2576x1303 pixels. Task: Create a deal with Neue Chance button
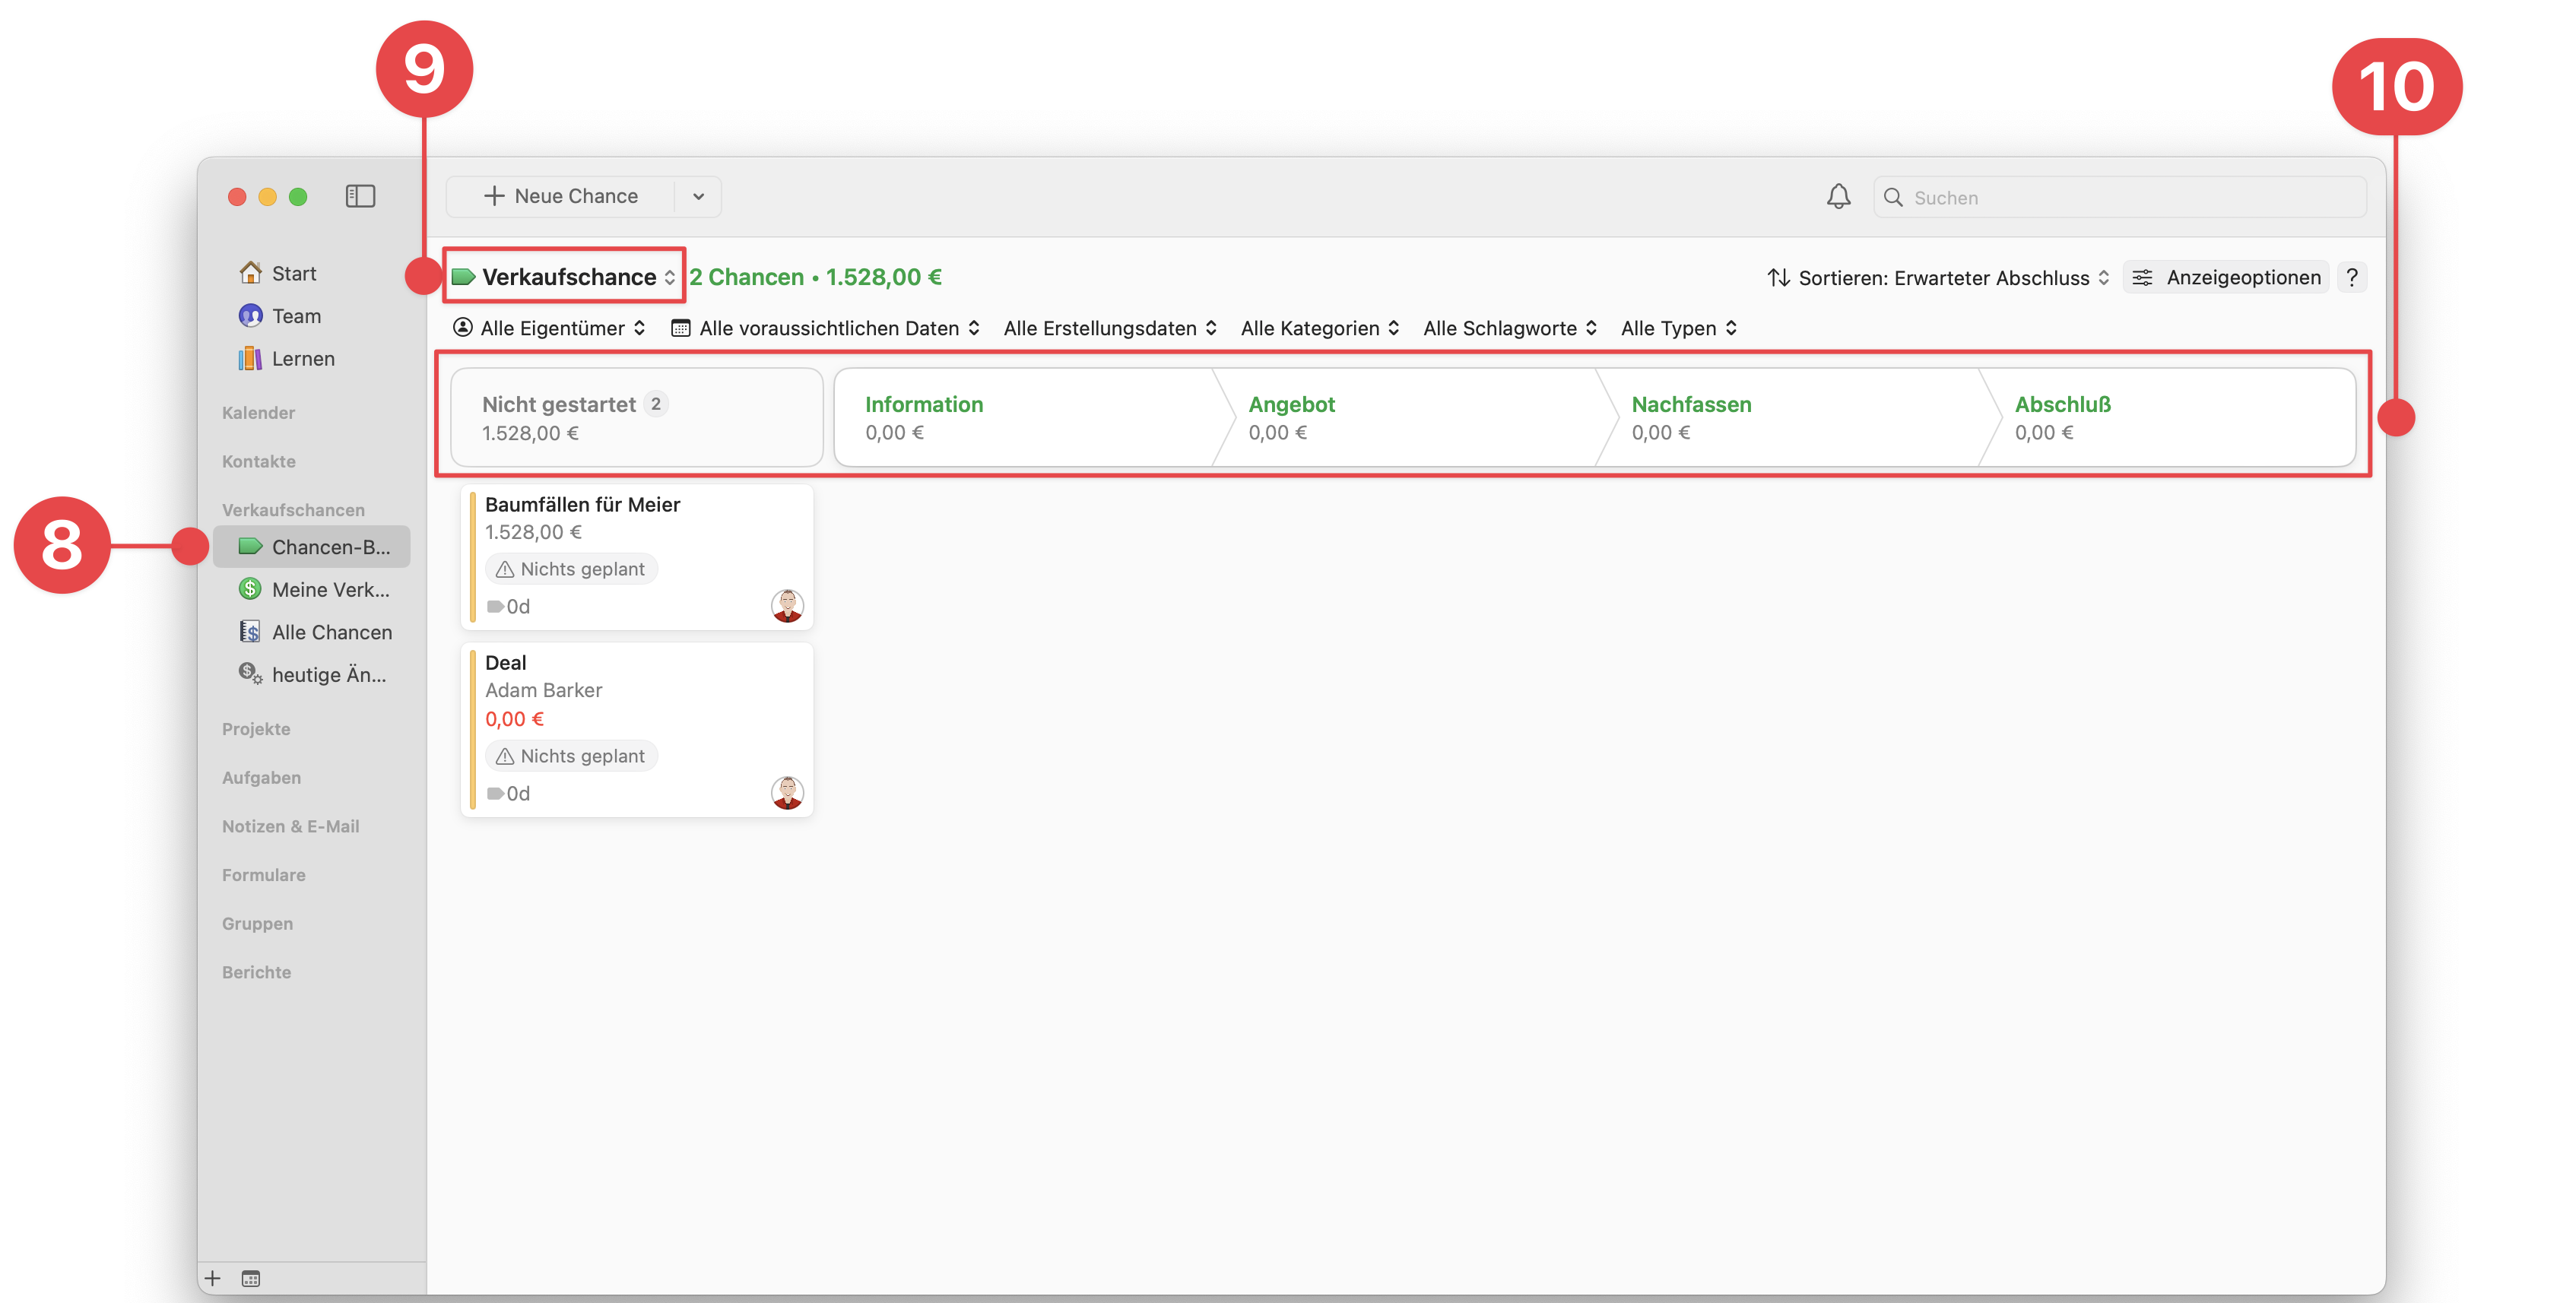560,196
